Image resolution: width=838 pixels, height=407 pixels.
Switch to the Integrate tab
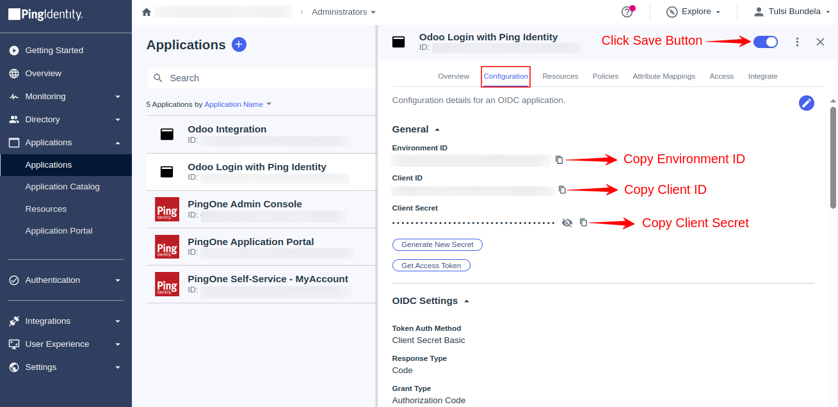pyautogui.click(x=762, y=76)
